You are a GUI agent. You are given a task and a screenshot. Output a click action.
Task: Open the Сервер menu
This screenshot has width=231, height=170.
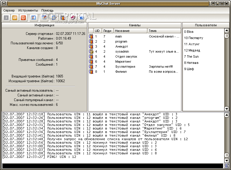click(9, 10)
